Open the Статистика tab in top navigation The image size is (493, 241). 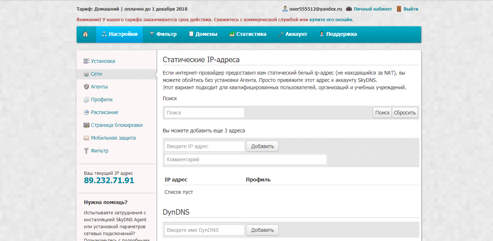(247, 34)
